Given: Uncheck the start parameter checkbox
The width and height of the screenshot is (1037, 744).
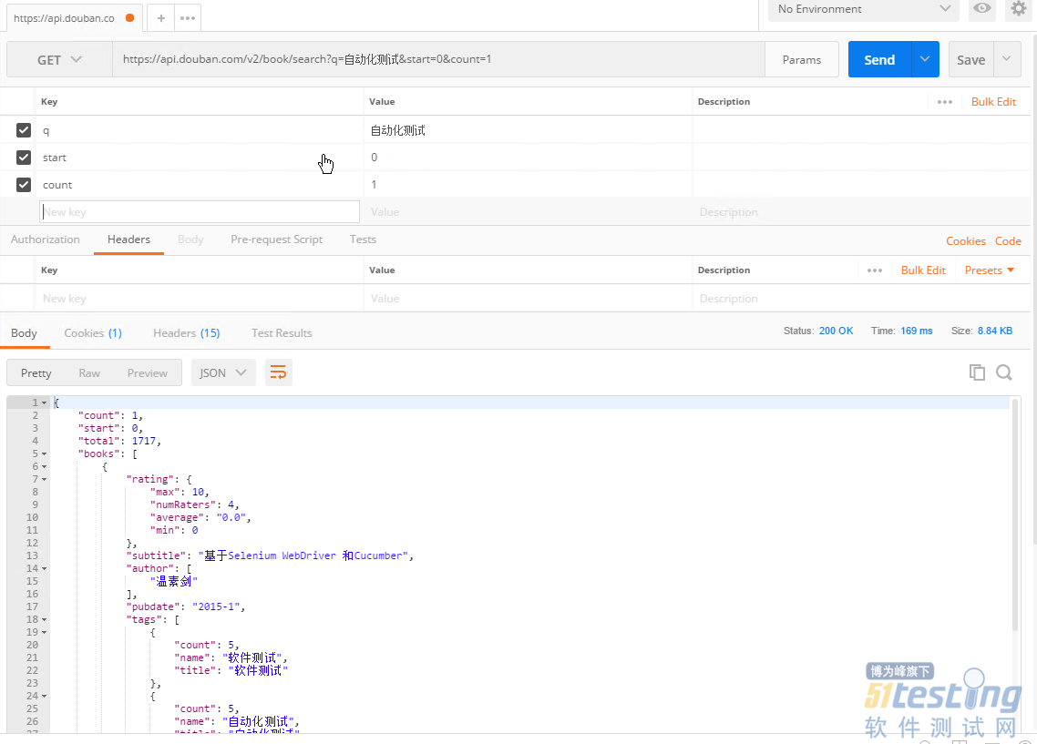Looking at the screenshot, I should point(24,158).
